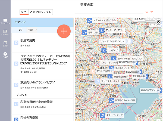Click the search input field

(109, 12)
